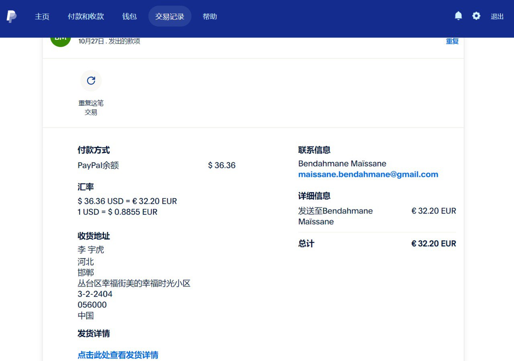This screenshot has width=514, height=361.
Task: Log out using 退出
Action: (497, 16)
